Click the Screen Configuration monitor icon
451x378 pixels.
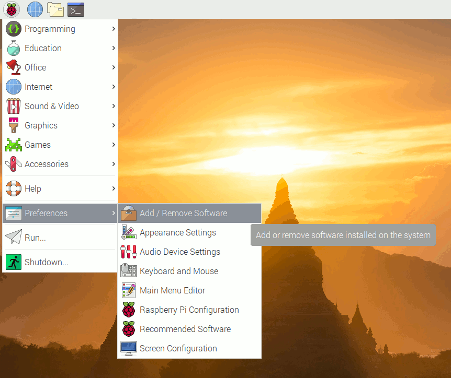129,348
